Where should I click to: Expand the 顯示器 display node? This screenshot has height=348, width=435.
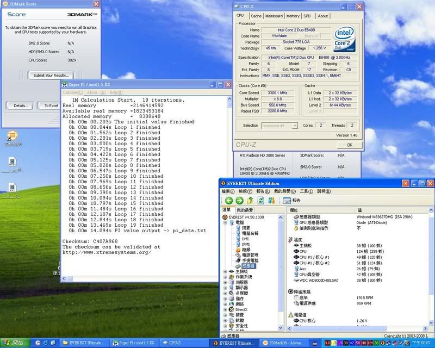225,288
